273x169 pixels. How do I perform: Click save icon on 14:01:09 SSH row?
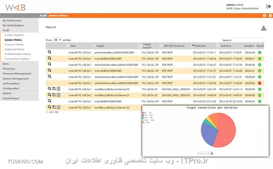pos(54,89)
